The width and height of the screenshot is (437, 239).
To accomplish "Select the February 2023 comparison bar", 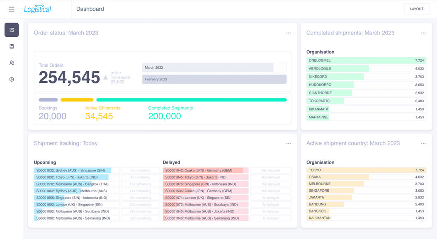I will [214, 79].
